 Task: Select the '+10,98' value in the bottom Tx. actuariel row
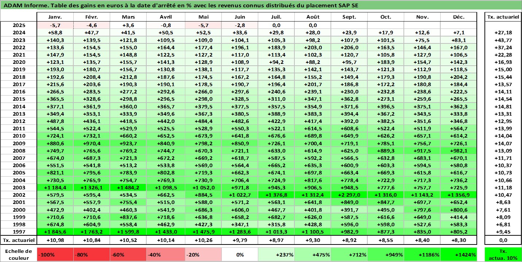[x=55, y=240]
